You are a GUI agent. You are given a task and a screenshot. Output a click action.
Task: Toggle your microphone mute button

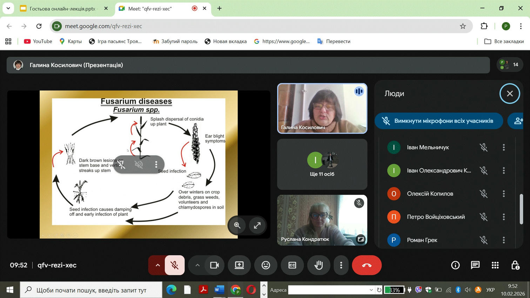click(174, 265)
